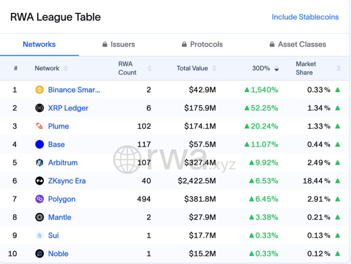
Task: Click the Binance Smart Chain logo icon
Action: [x=40, y=90]
